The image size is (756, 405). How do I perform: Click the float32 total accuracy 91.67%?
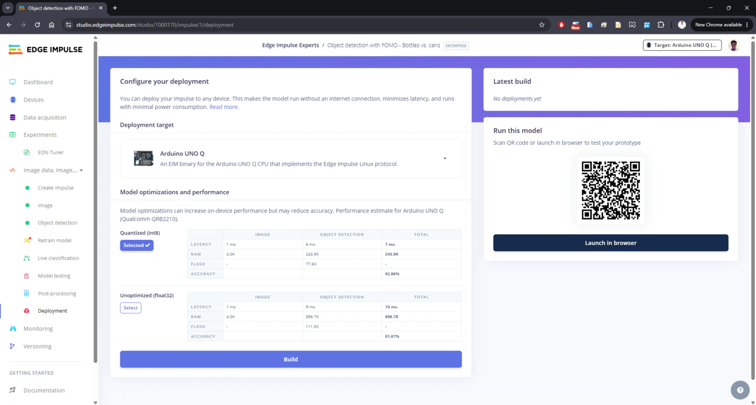392,337
